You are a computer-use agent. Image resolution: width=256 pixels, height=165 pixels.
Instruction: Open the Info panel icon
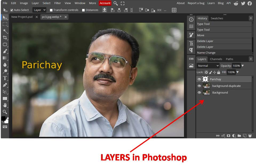coord(191,19)
